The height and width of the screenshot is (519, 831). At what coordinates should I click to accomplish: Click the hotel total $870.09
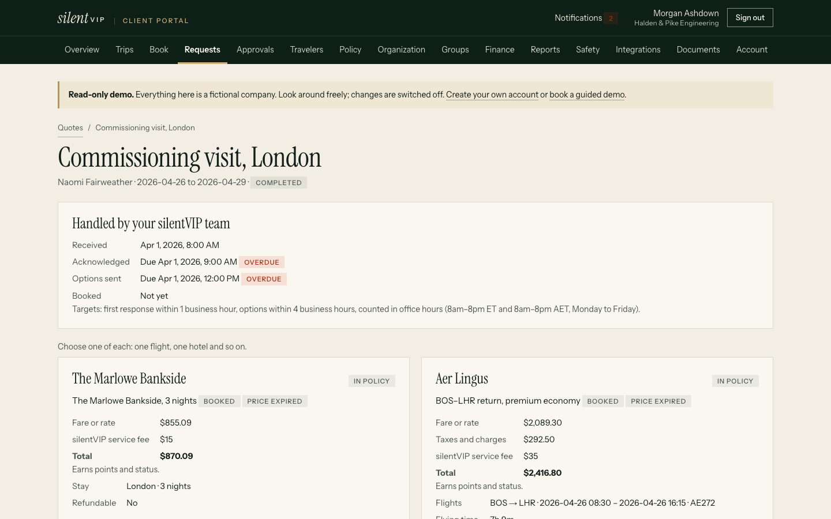click(177, 456)
